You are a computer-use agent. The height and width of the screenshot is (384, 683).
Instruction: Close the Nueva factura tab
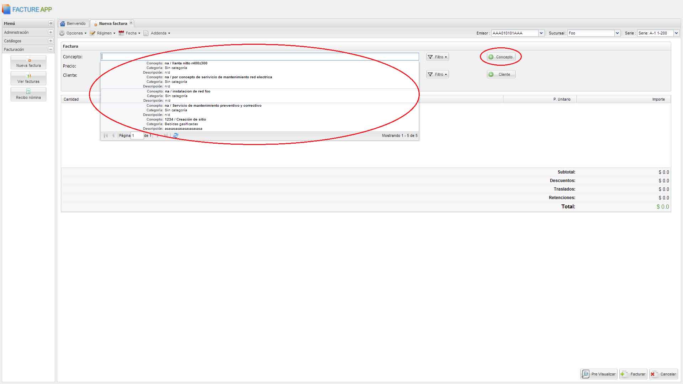pyautogui.click(x=131, y=23)
